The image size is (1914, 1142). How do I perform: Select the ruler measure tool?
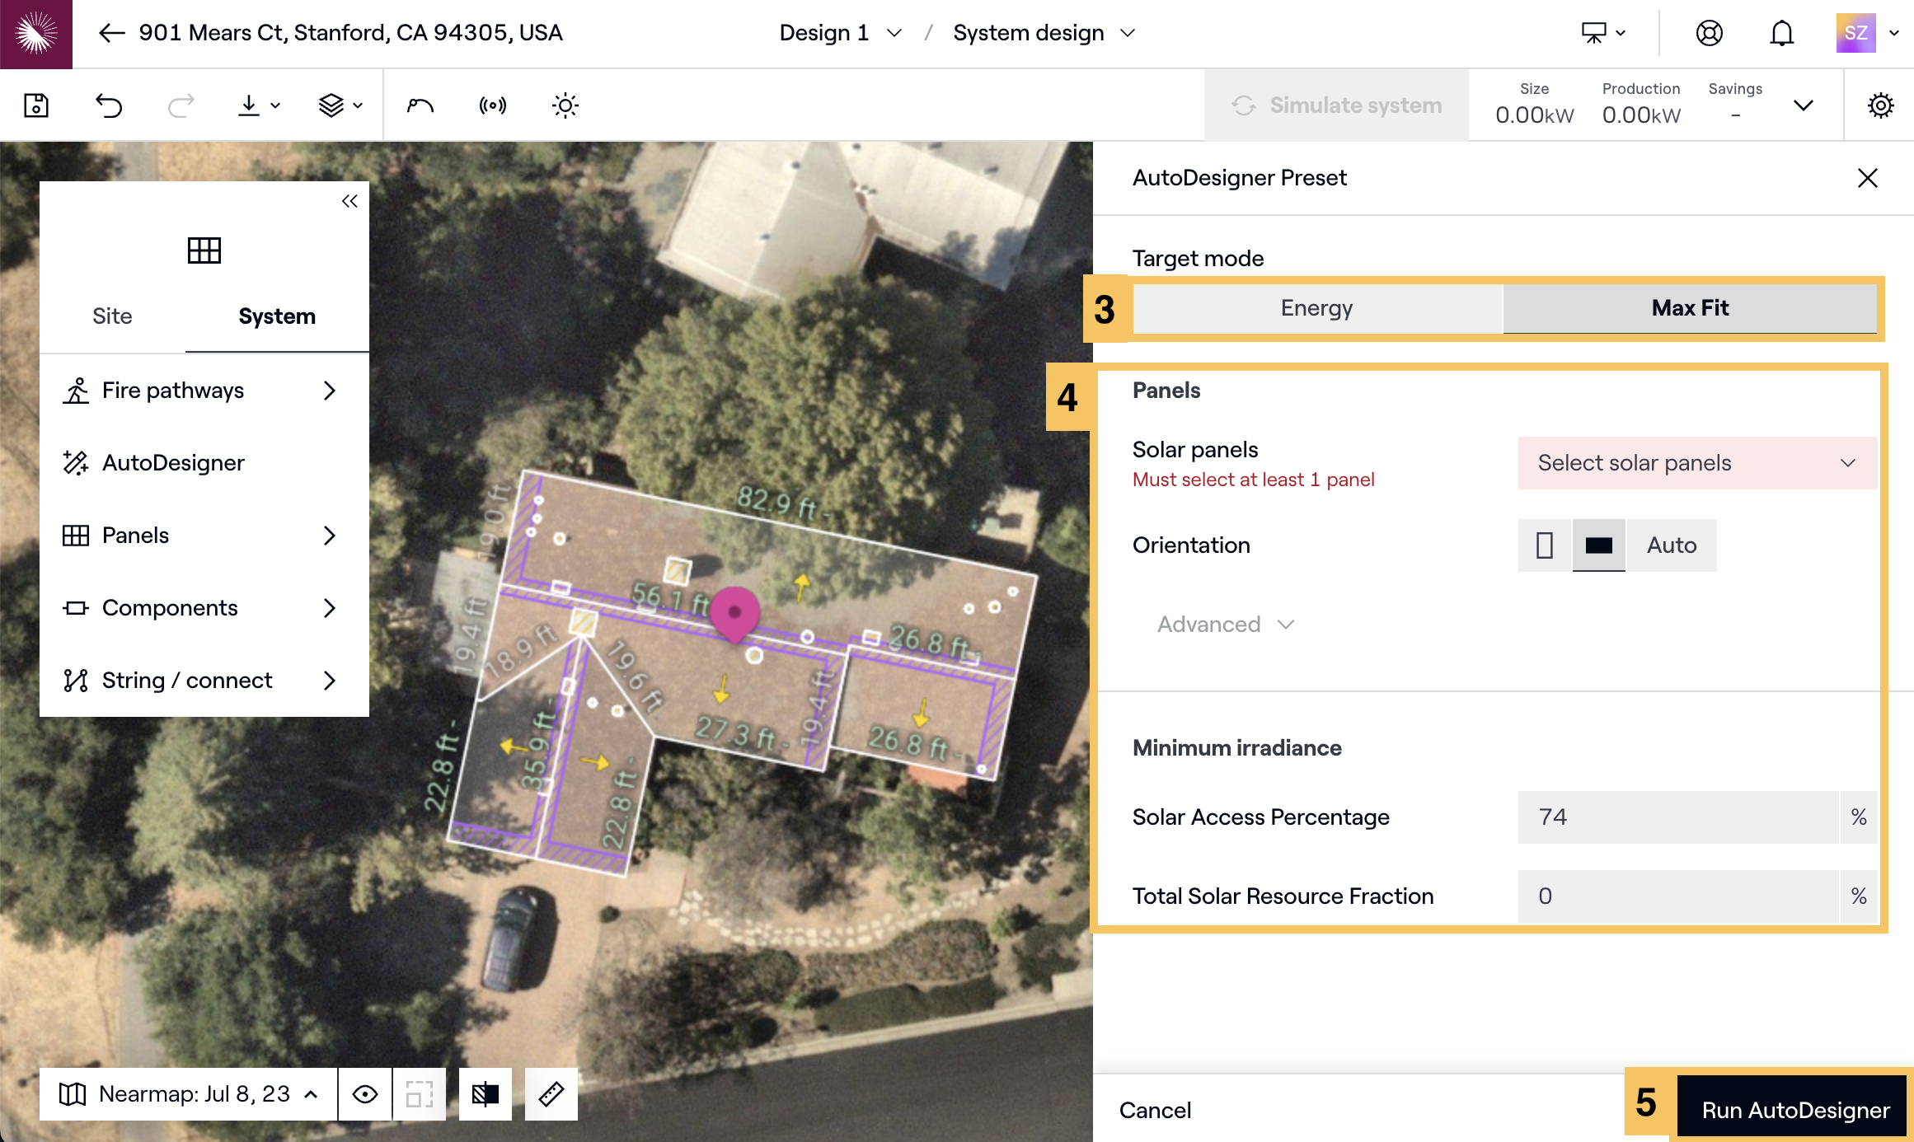coord(551,1094)
